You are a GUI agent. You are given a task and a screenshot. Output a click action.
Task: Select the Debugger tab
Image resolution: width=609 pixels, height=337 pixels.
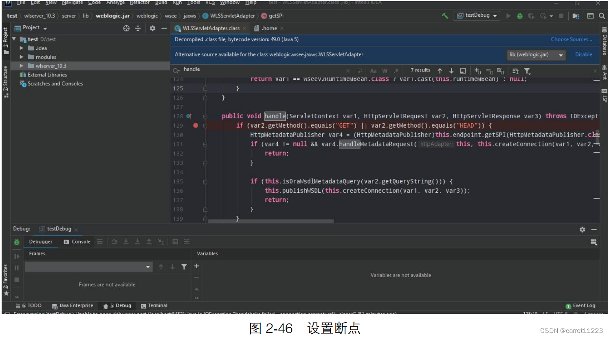click(41, 241)
